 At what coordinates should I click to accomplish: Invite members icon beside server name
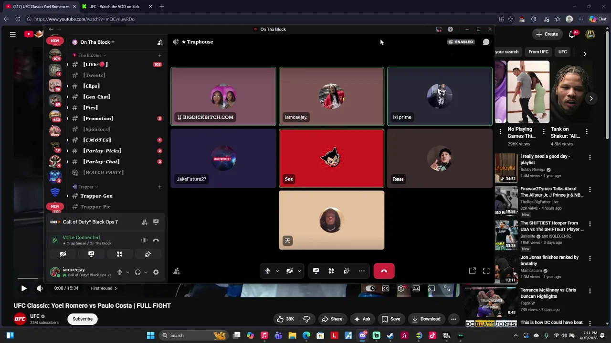point(160,42)
